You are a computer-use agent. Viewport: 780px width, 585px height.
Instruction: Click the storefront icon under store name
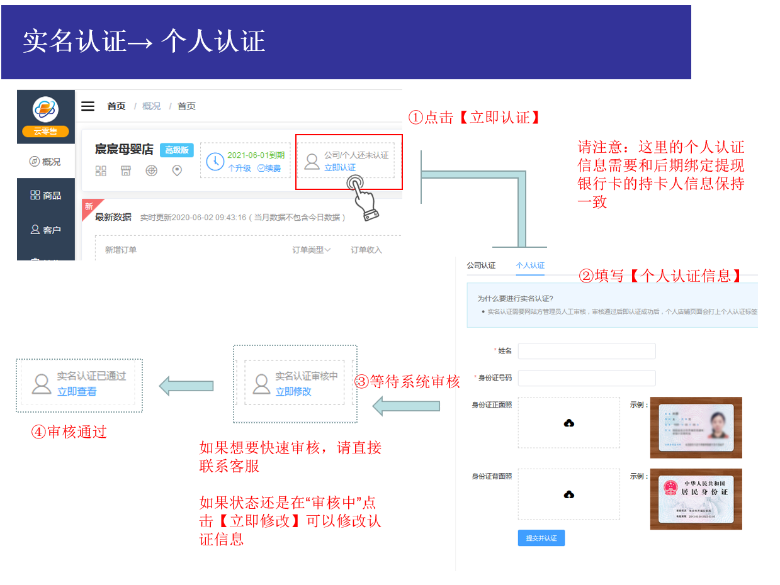[x=126, y=171]
